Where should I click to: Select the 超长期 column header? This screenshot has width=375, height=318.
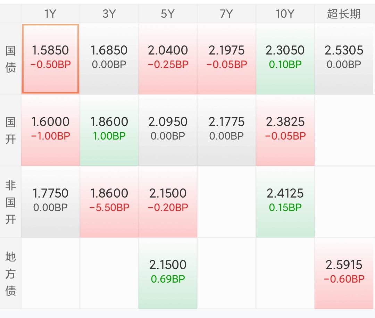[344, 14]
